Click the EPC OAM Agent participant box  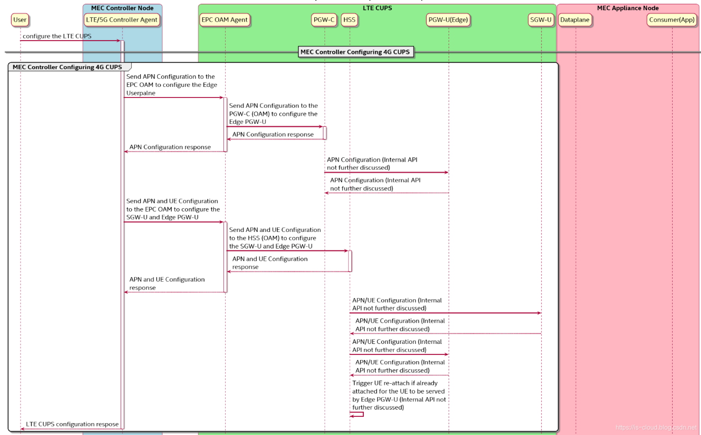(x=224, y=20)
